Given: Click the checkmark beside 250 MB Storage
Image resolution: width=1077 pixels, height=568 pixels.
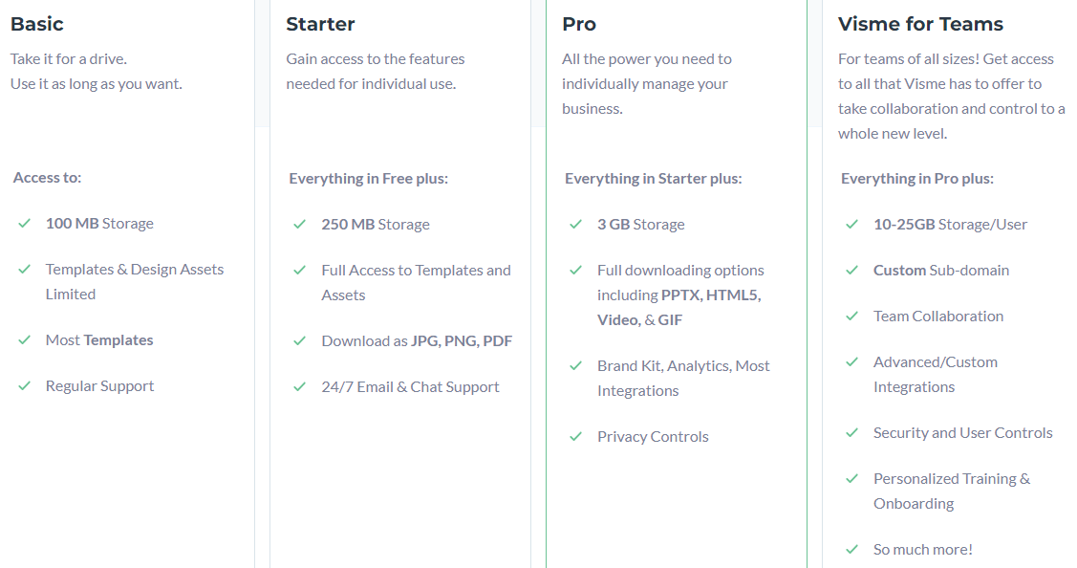Looking at the screenshot, I should click(x=299, y=224).
